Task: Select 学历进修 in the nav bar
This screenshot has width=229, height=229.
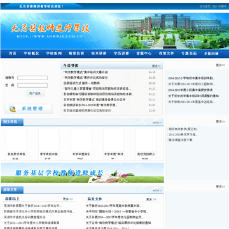Action: pos(121,53)
